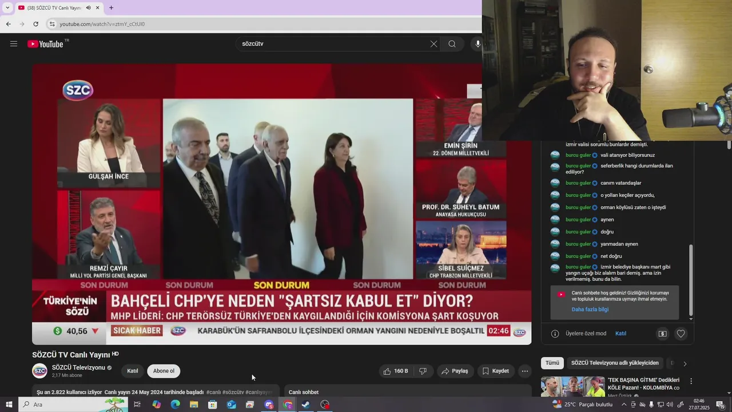Click the Katıl button under video

133,371
